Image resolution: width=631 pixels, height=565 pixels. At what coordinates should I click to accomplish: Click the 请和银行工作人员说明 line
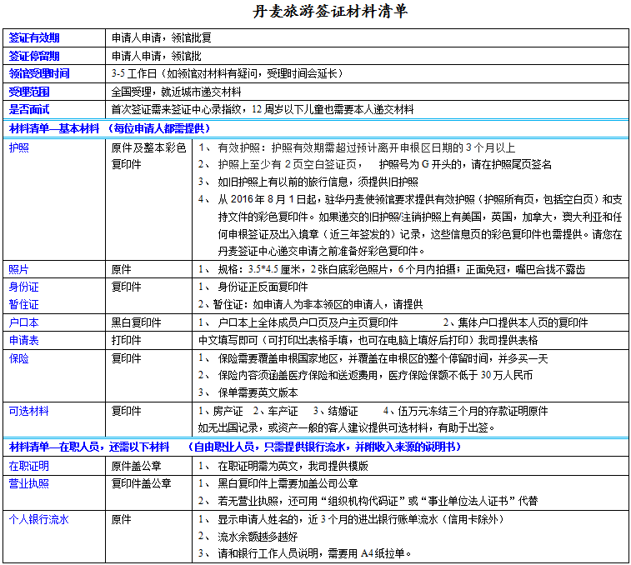click(304, 553)
